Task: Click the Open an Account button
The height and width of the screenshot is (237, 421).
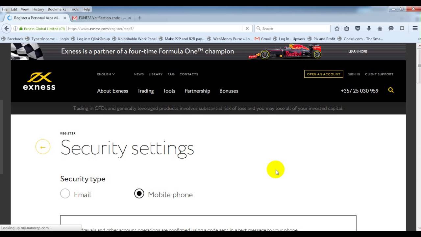Action: tap(324, 74)
